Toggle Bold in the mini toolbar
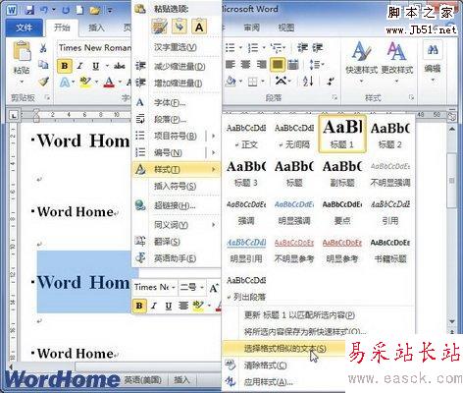Viewport: 463px width, 393px height. (x=139, y=306)
